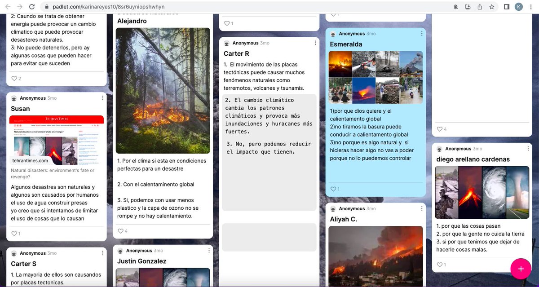Click the Padlet URL in the address bar
The image size is (539, 287).
tap(108, 7)
